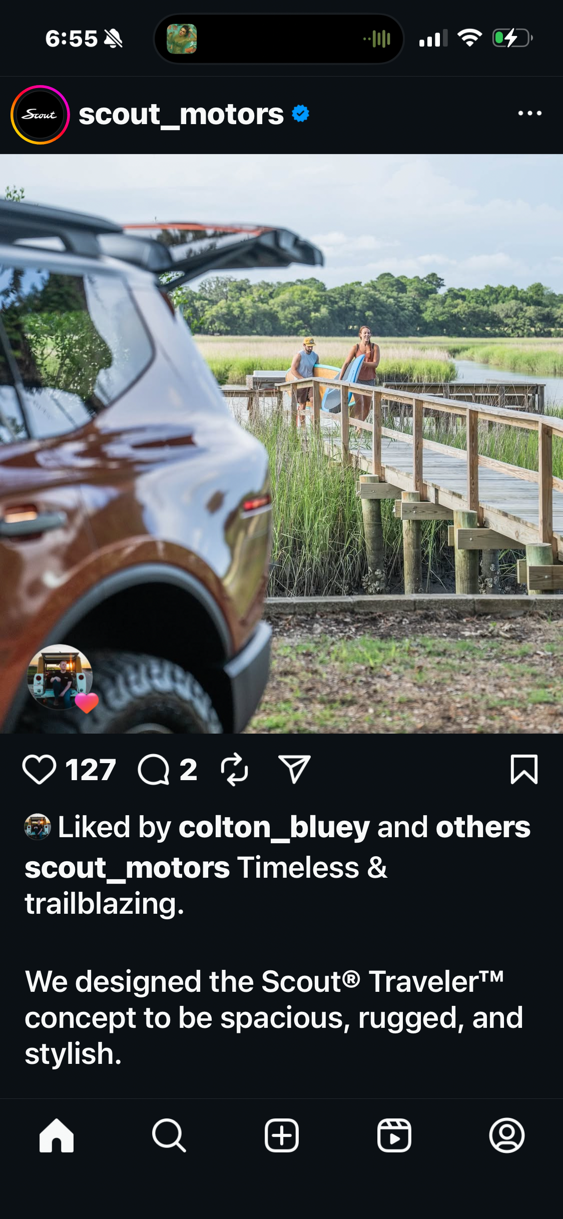
Task: Tap the audio waveform in Dynamic Island
Action: 377,39
